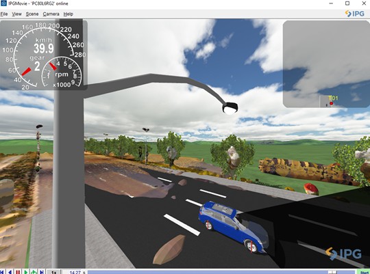Click the 14.27 s time field
This screenshot has height=274, width=370.
tap(73, 272)
